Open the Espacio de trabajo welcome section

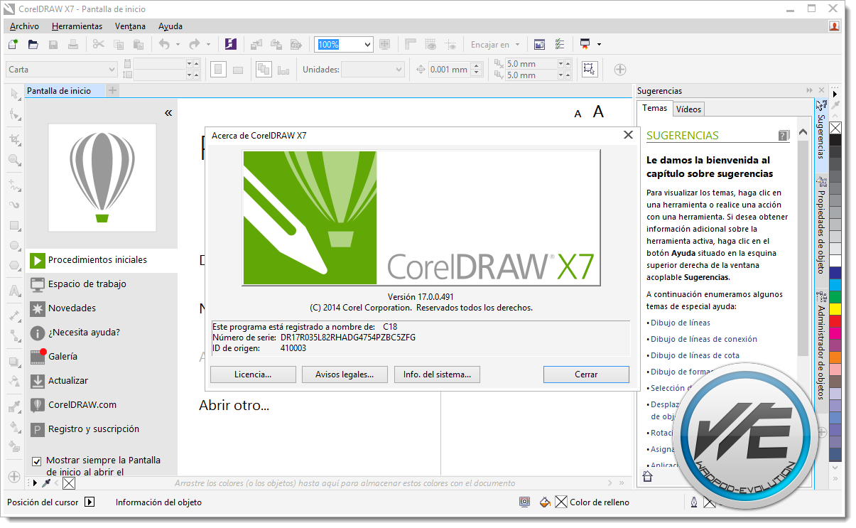(102, 284)
